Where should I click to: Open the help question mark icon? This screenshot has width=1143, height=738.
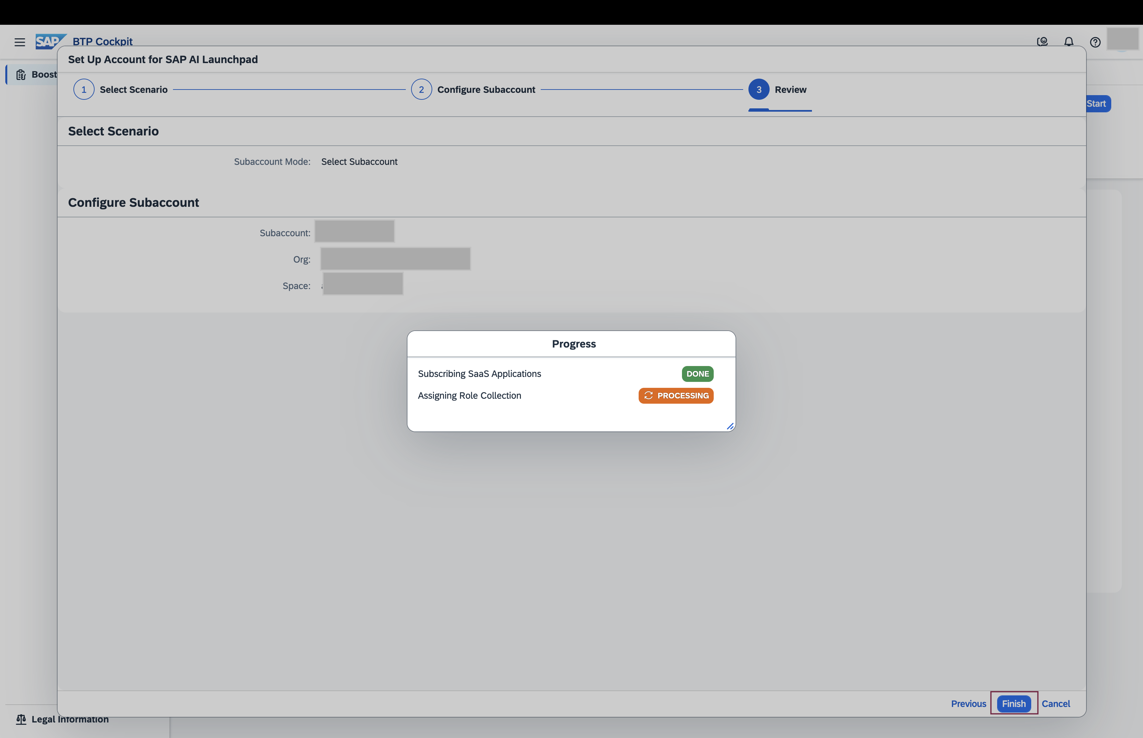click(1095, 42)
